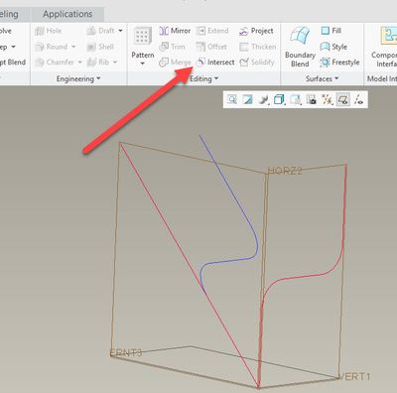Expand the Surfaces group dropdown
This screenshot has width=397, height=393.
click(x=323, y=78)
